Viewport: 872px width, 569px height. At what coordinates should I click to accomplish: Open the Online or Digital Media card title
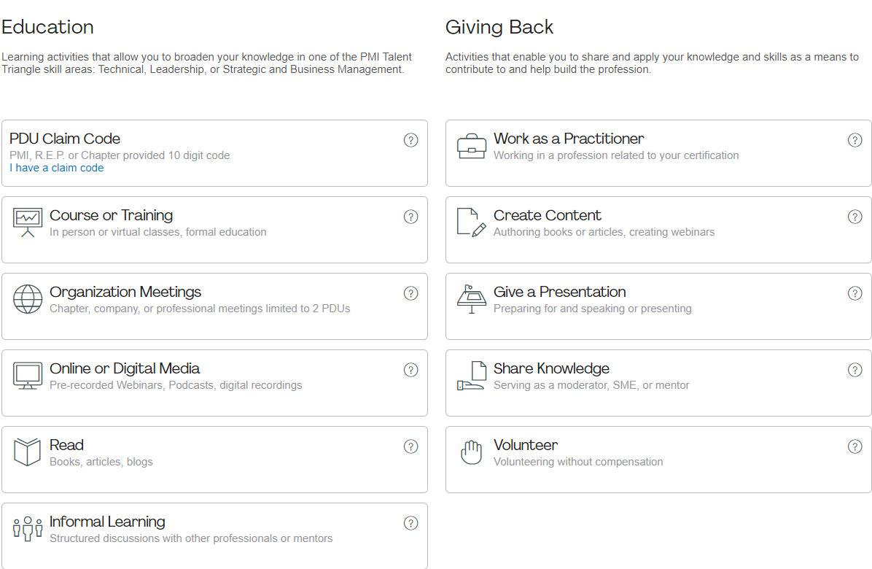coord(125,368)
